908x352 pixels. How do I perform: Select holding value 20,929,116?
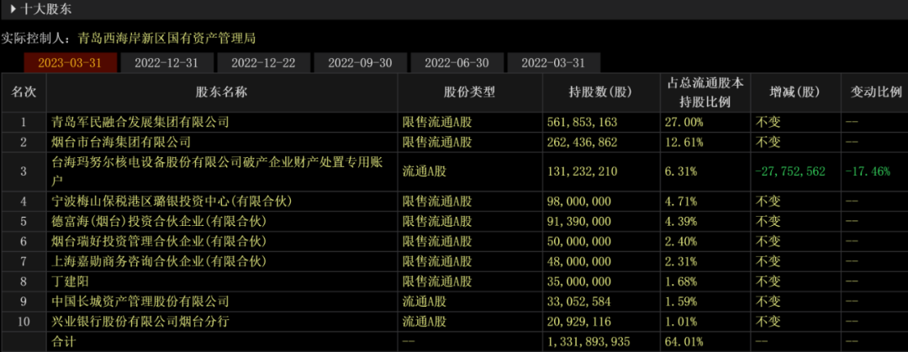coord(578,321)
